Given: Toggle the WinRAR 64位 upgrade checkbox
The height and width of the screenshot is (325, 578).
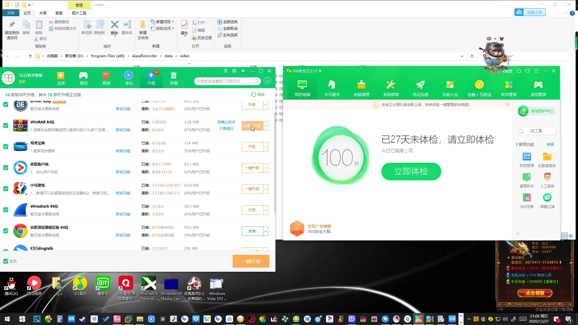Looking at the screenshot, I should pos(5,126).
